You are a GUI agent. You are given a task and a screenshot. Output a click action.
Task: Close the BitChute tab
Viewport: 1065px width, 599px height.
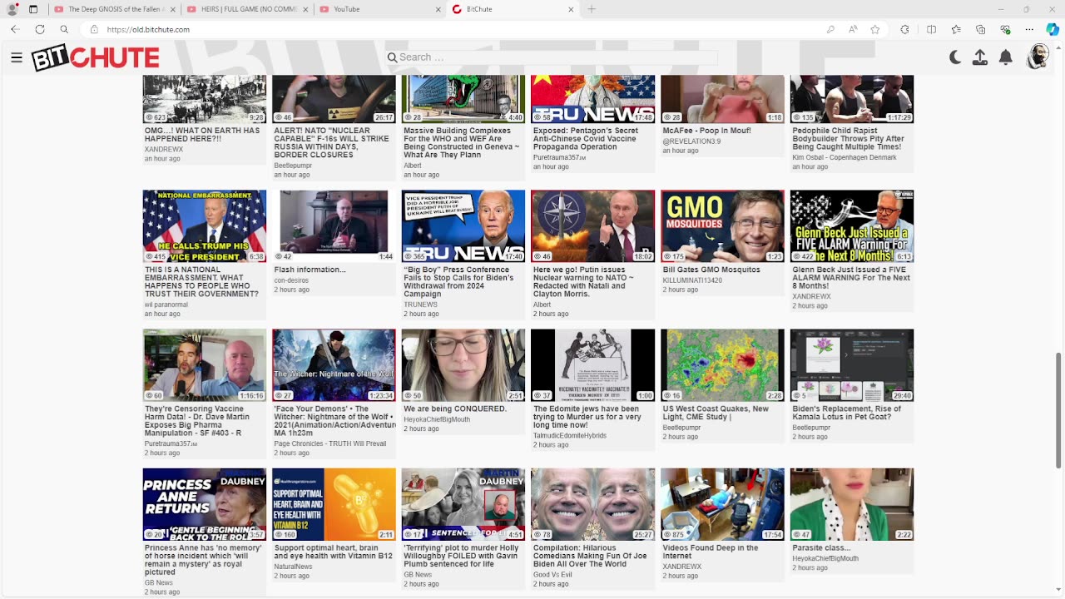click(x=571, y=9)
